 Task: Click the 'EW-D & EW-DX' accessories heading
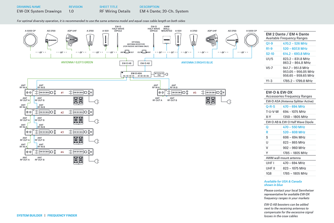279,92
